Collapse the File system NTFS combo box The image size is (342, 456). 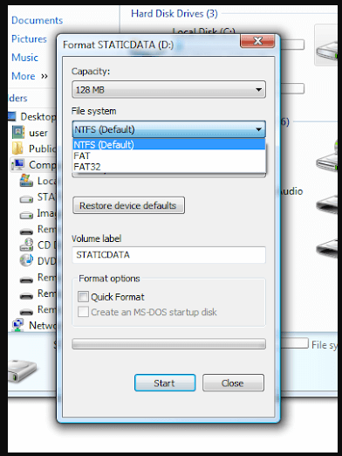pyautogui.click(x=168, y=129)
